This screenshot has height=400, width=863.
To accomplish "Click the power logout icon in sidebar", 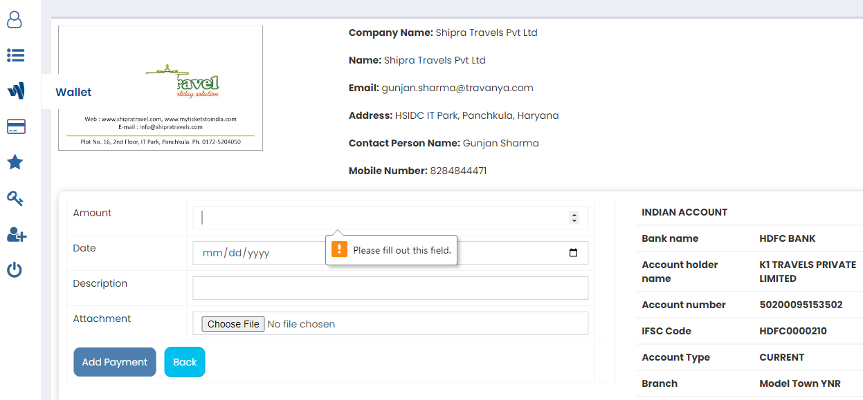I will [x=15, y=269].
